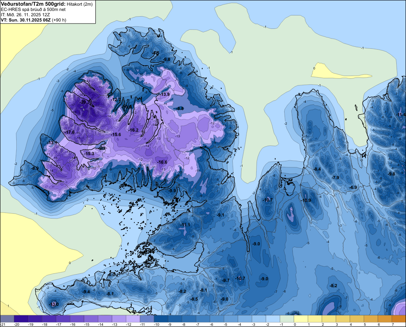The width and height of the screenshot is (406, 327).
Task: Click the -10.9 temperature label
Action: [306, 200]
